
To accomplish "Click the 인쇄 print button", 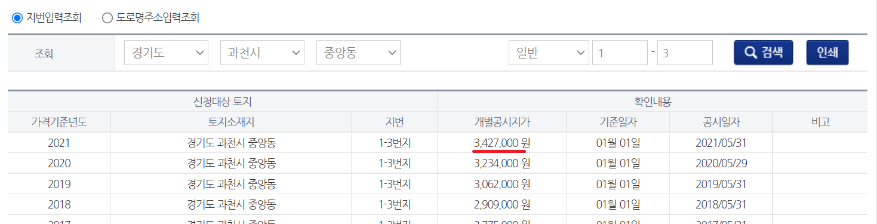I will click(x=827, y=53).
